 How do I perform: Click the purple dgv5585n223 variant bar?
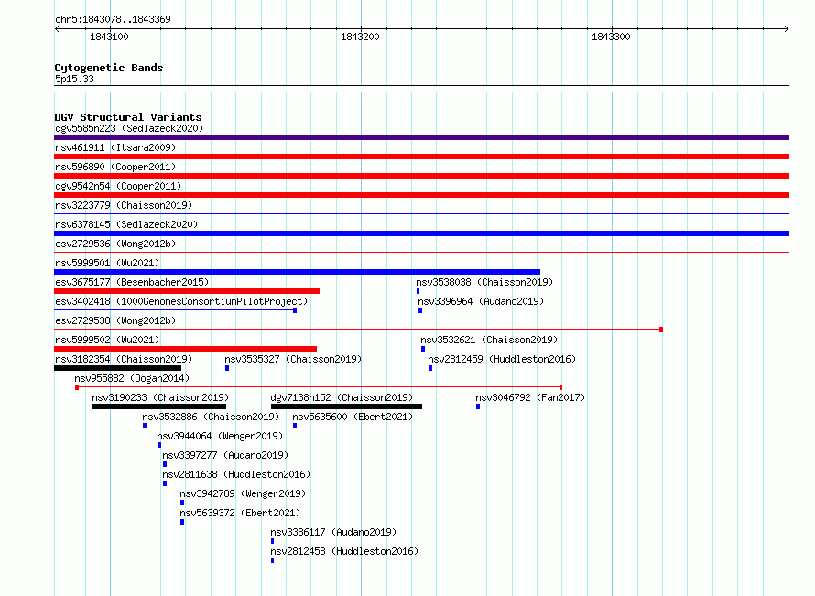pyautogui.click(x=421, y=137)
